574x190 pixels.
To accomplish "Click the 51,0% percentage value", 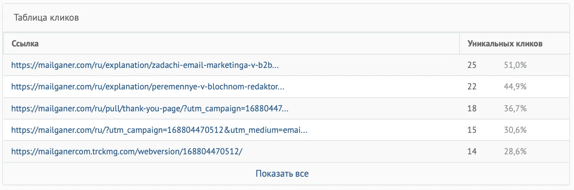I will tap(515, 65).
